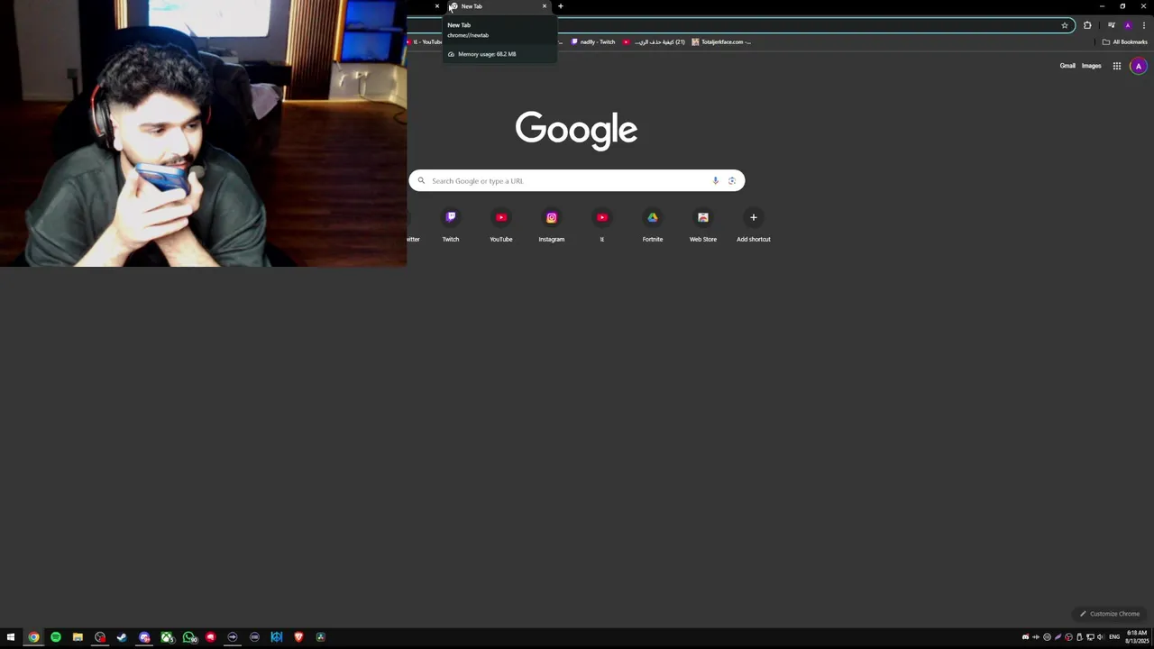Open Chrome three-dot menu

(1143, 25)
